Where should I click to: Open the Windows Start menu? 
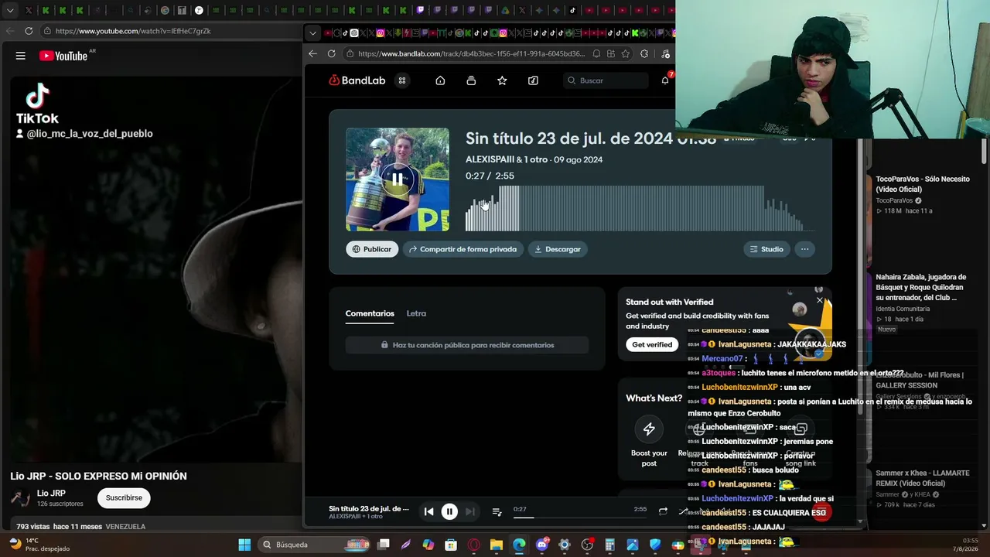(x=244, y=545)
